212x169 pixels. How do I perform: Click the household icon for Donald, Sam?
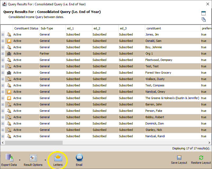point(9,41)
